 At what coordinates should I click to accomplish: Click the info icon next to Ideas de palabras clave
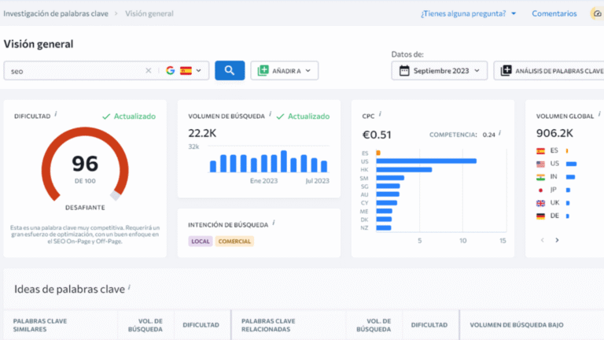tap(129, 287)
